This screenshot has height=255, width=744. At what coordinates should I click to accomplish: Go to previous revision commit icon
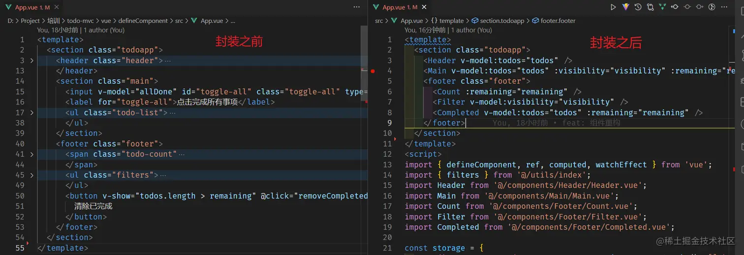(675, 7)
